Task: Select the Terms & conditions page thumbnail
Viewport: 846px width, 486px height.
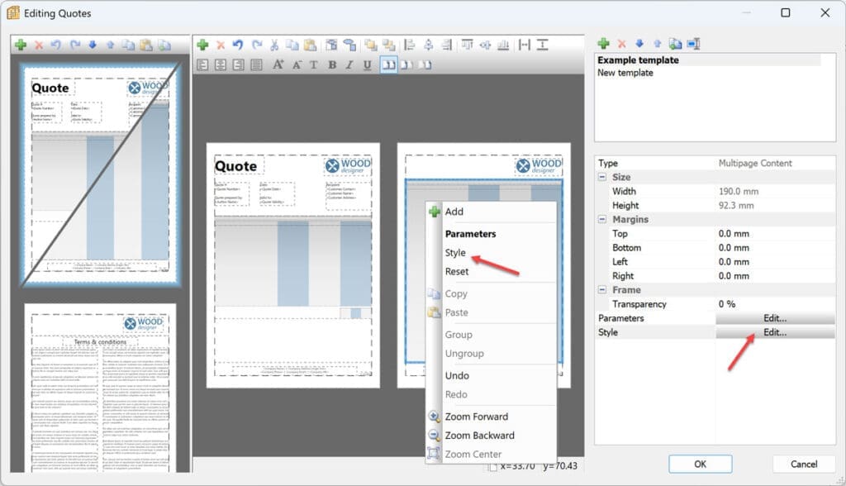Action: [100, 388]
